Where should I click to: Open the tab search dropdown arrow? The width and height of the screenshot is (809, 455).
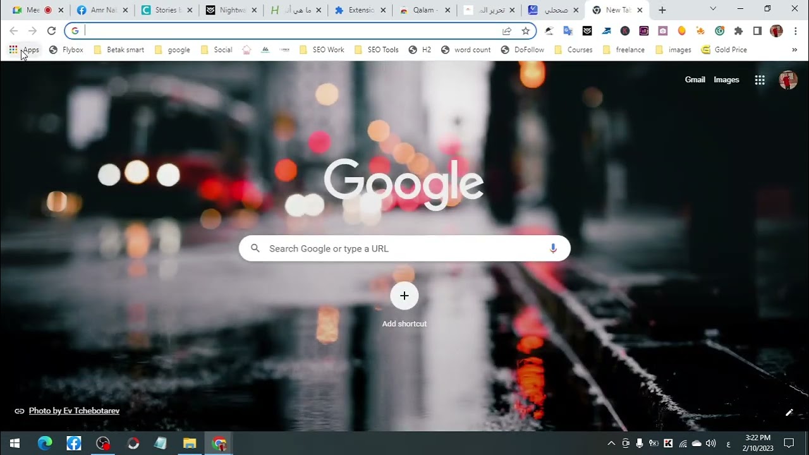click(713, 9)
